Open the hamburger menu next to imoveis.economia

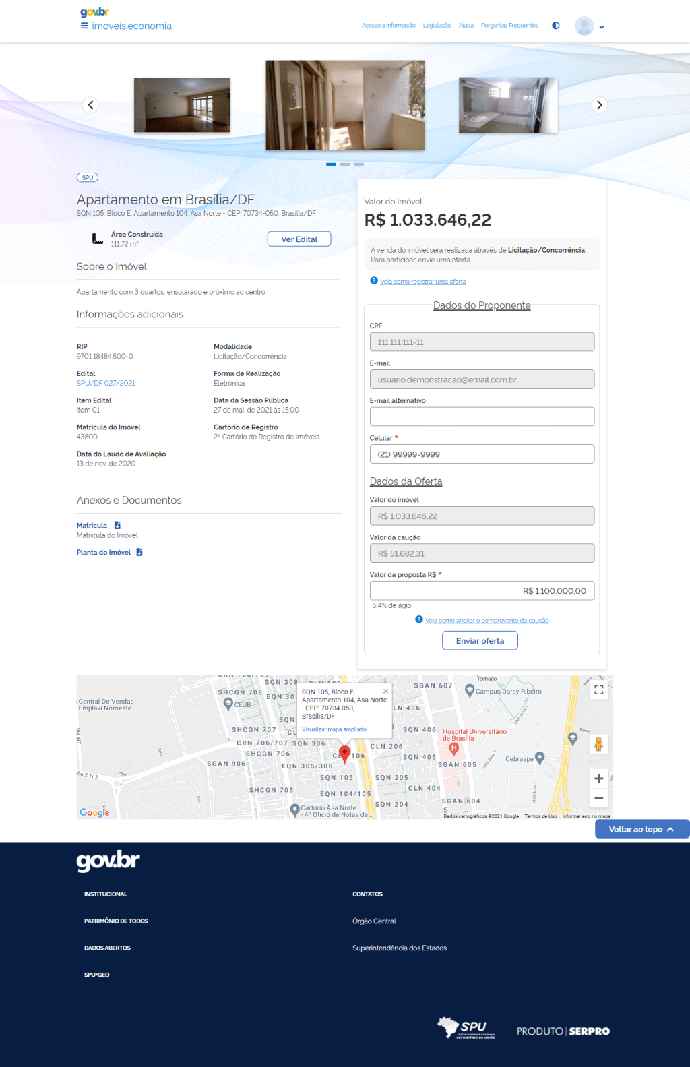84,26
